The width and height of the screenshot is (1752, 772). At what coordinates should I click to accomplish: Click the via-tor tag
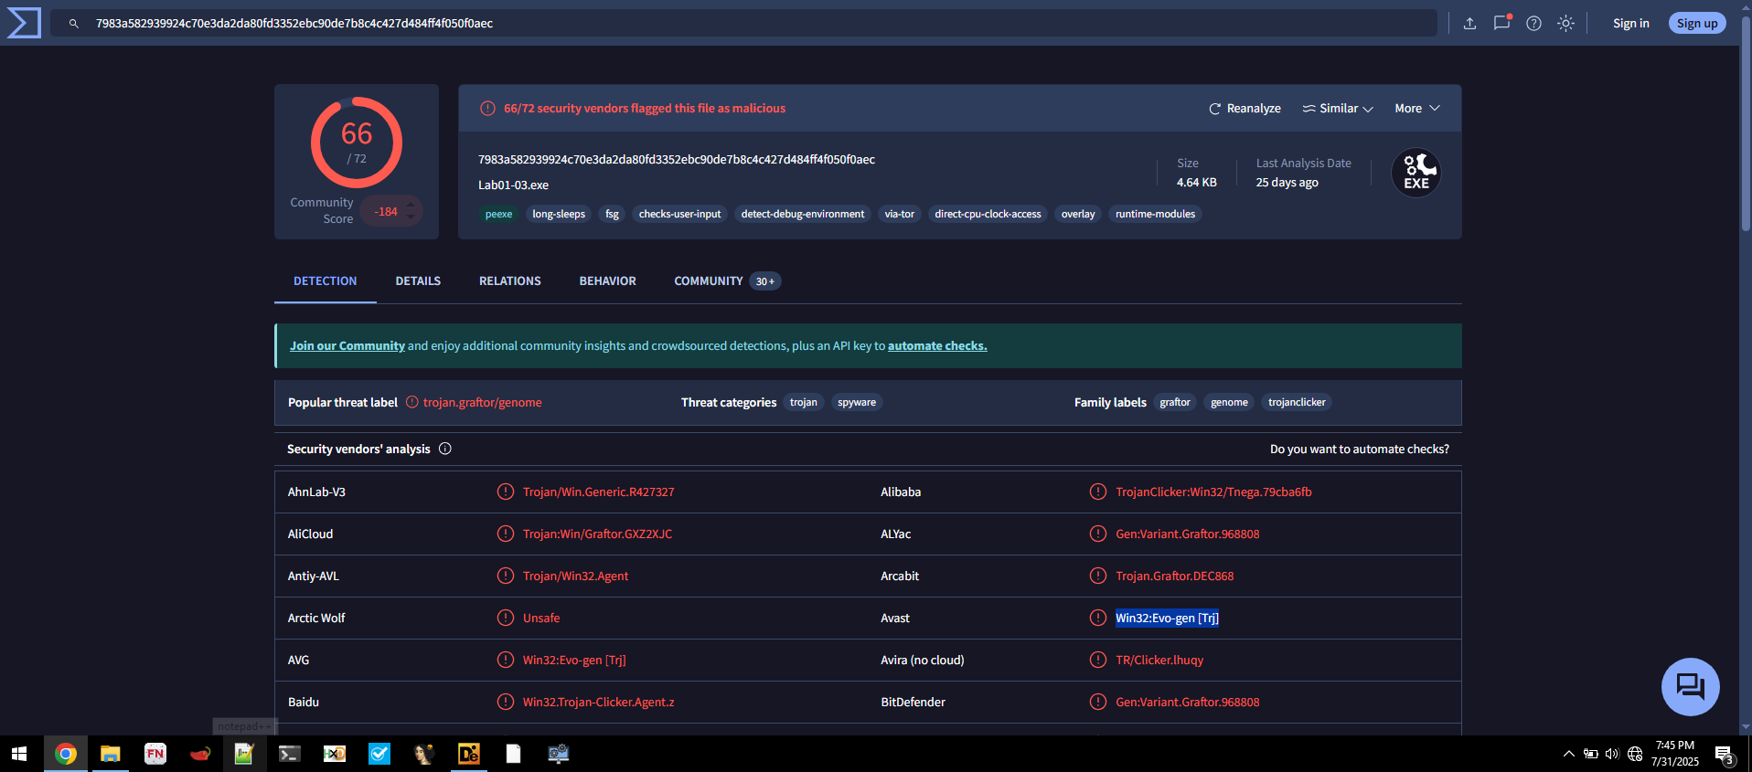coord(900,215)
